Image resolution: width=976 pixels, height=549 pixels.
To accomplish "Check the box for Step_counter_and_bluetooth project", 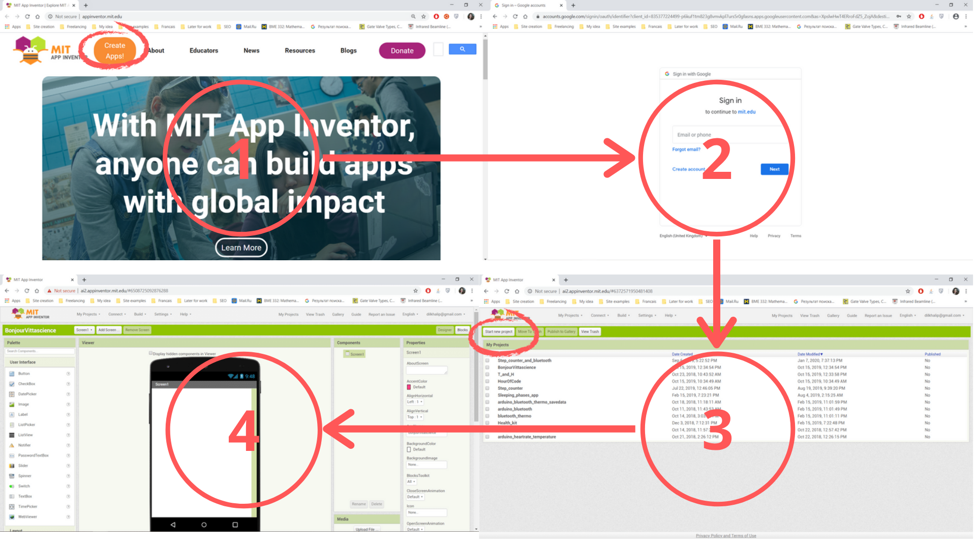I will (487, 360).
